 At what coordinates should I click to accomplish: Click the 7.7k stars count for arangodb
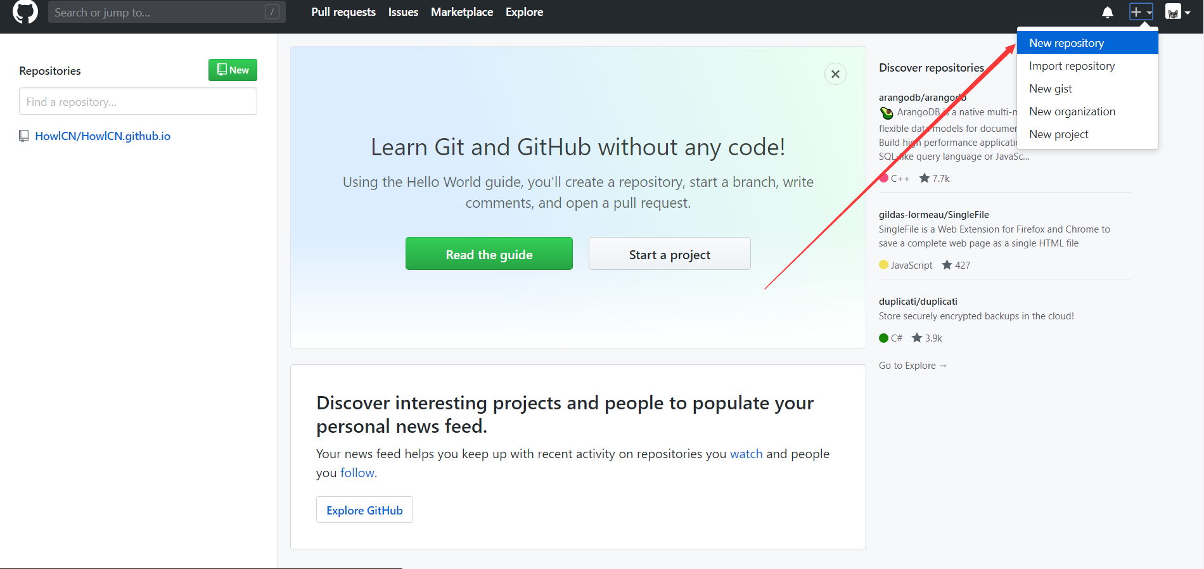(x=935, y=178)
